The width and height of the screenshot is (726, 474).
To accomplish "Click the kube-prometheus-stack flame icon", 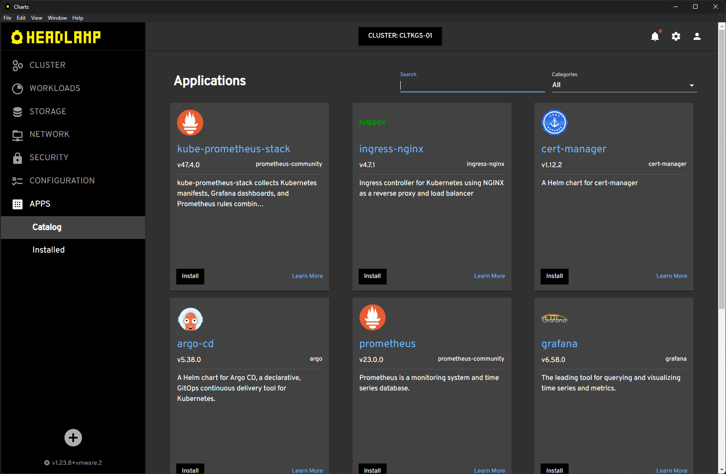I will click(190, 123).
